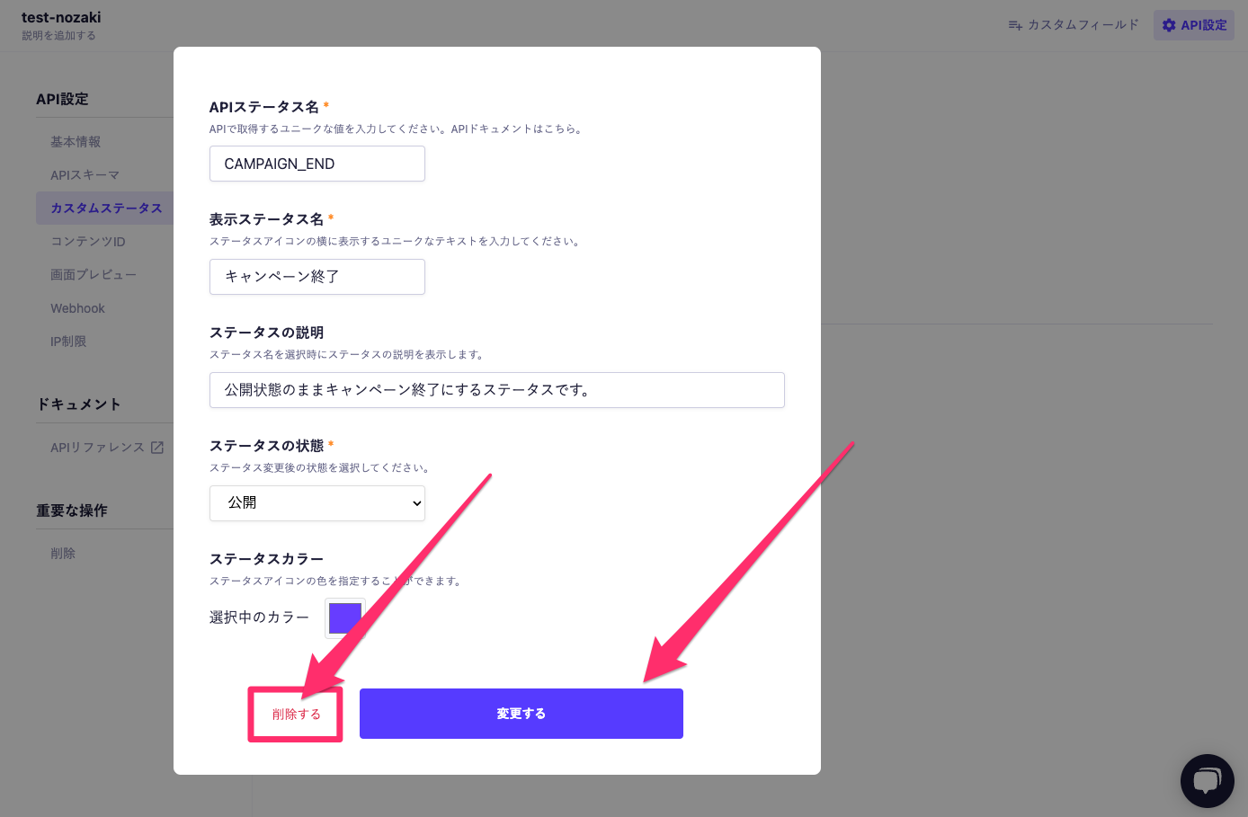This screenshot has height=817, width=1248.
Task: Focus the 表示ステータス名 field with キャンペーン終了
Action: point(316,277)
